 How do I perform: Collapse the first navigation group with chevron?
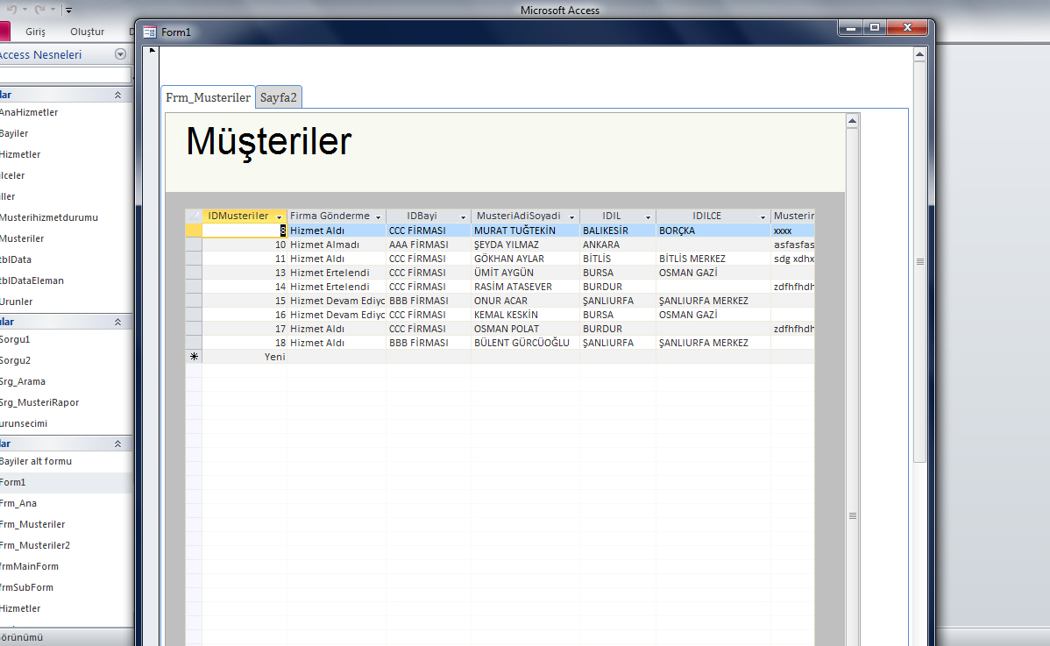(117, 95)
